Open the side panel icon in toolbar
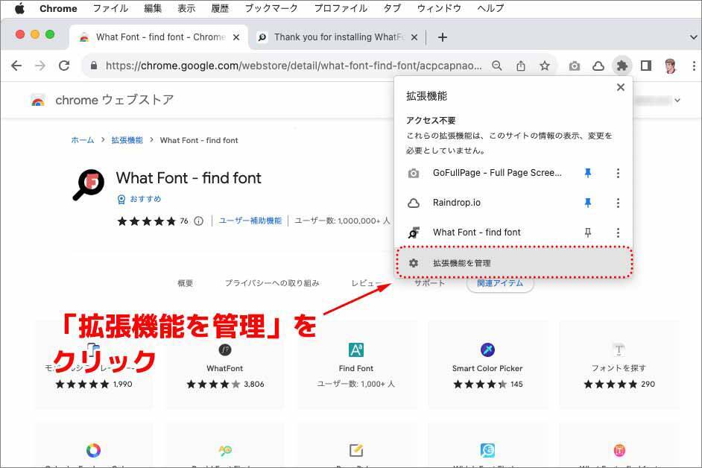Screen dimensions: 702x468 (x=645, y=66)
